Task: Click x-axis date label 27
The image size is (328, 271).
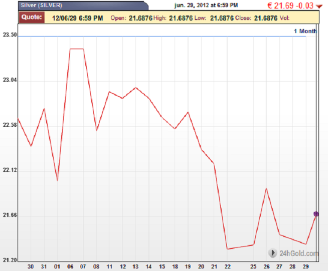Action: 279,266
